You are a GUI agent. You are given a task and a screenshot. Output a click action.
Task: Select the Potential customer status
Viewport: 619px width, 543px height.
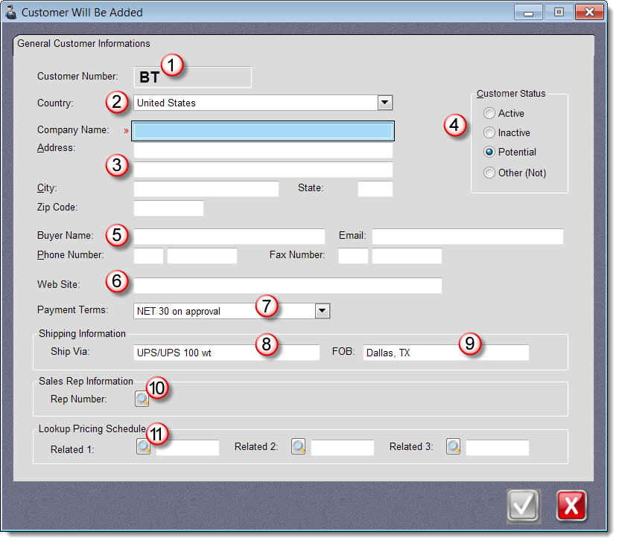(x=489, y=152)
